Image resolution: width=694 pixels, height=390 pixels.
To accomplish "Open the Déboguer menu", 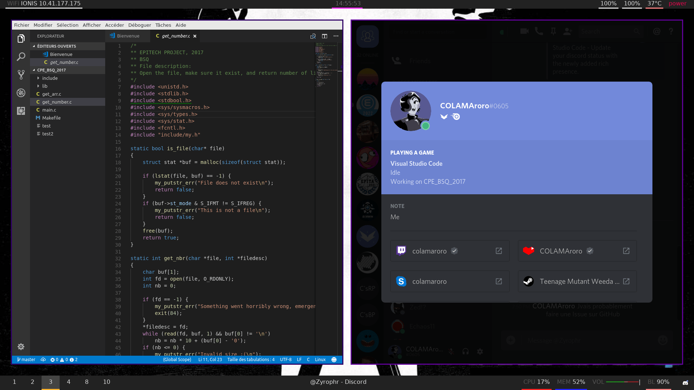I will click(140, 25).
